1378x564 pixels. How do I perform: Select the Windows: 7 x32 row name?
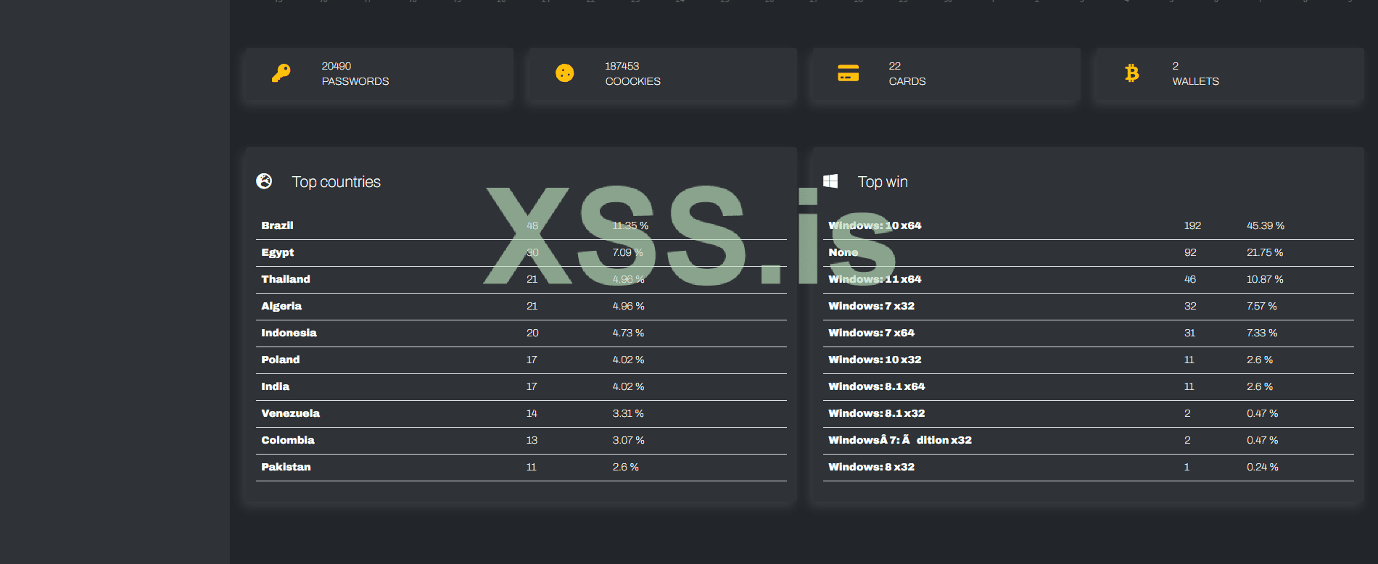tap(872, 306)
